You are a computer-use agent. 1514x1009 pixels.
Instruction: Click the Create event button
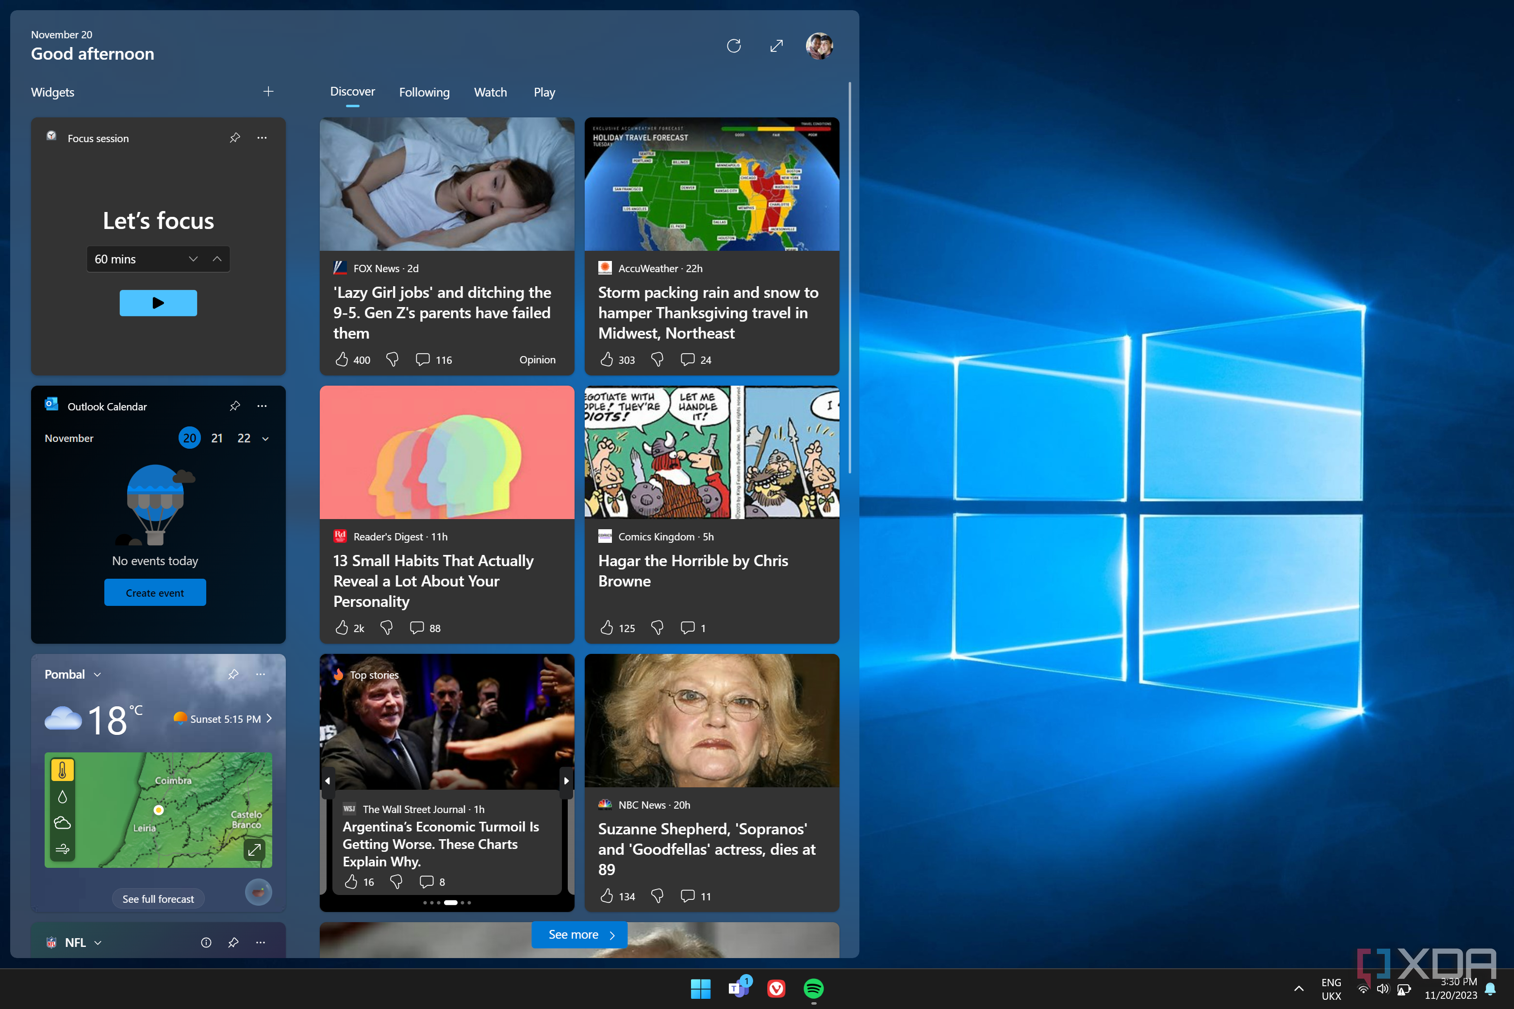coord(154,593)
